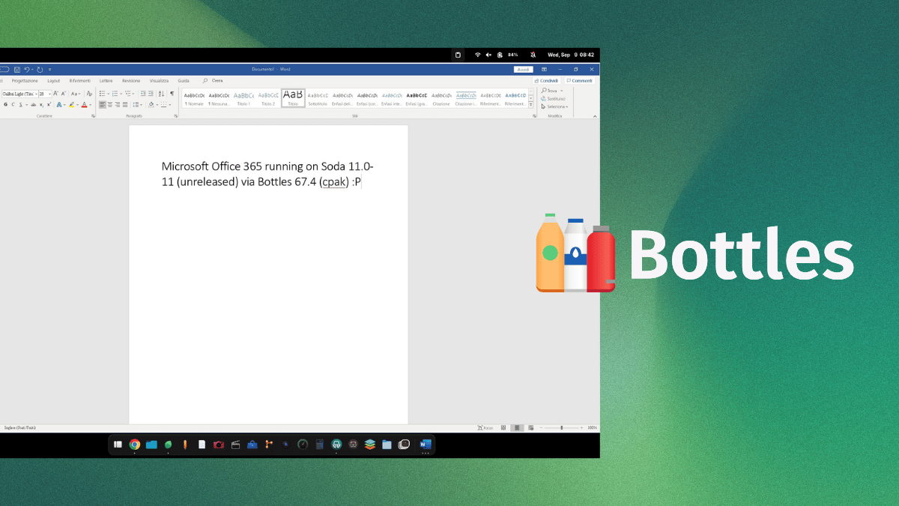Open Paragrafo dialog launcher
899x506 pixels.
[176, 116]
